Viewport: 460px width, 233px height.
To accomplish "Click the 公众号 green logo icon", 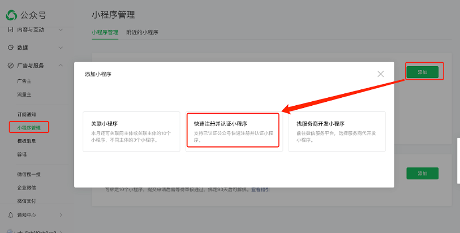I will coord(11,15).
